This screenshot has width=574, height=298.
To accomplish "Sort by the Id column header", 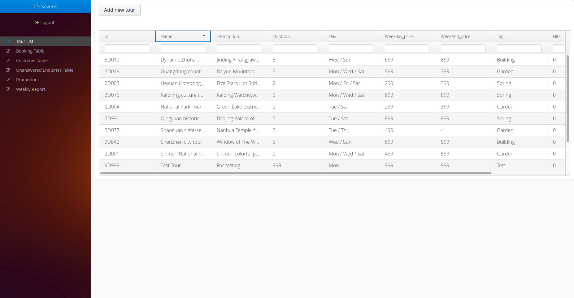I will pos(127,36).
